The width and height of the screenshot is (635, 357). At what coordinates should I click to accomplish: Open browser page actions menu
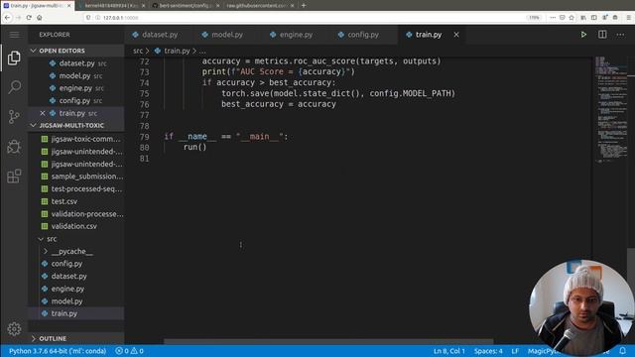553,18
